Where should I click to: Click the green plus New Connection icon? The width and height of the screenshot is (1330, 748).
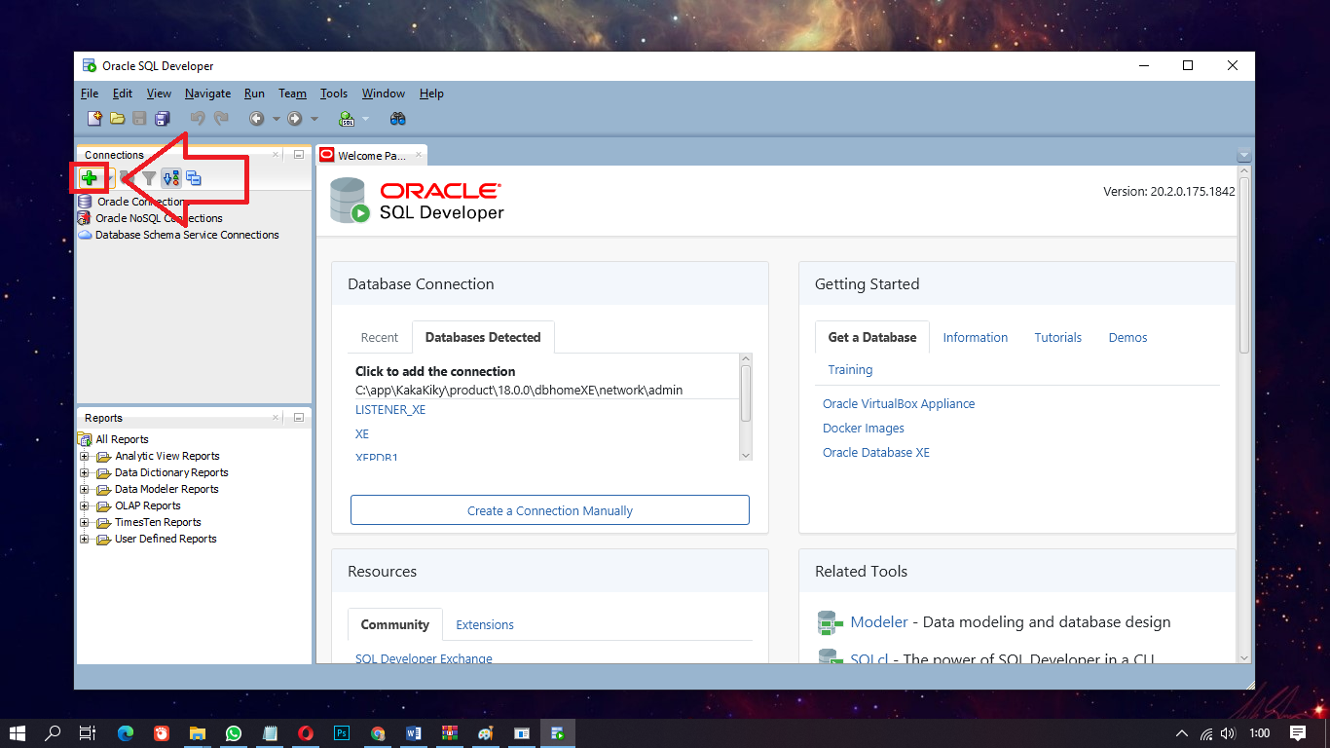point(89,178)
